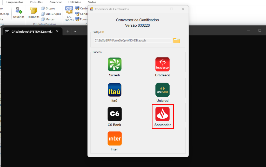Switch to the Lançamentos ribbon tab
Image resolution: width=266 pixels, height=167 pixels.
(x=15, y=2)
